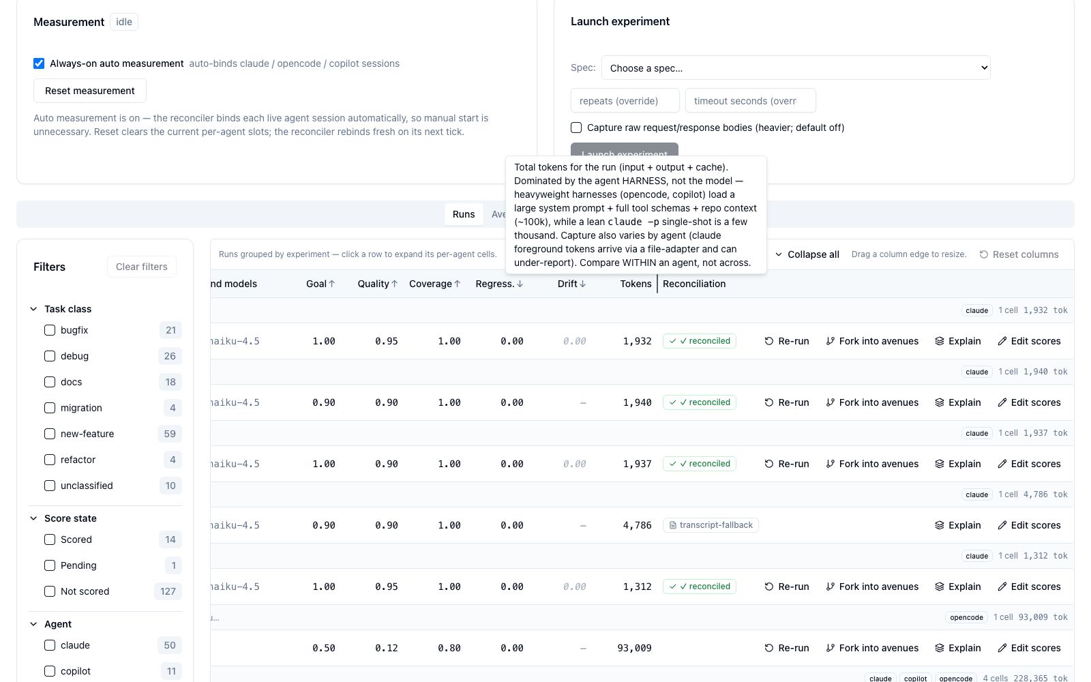
Task: Click Explain in the 1,312 tokens row
Action: (958, 587)
